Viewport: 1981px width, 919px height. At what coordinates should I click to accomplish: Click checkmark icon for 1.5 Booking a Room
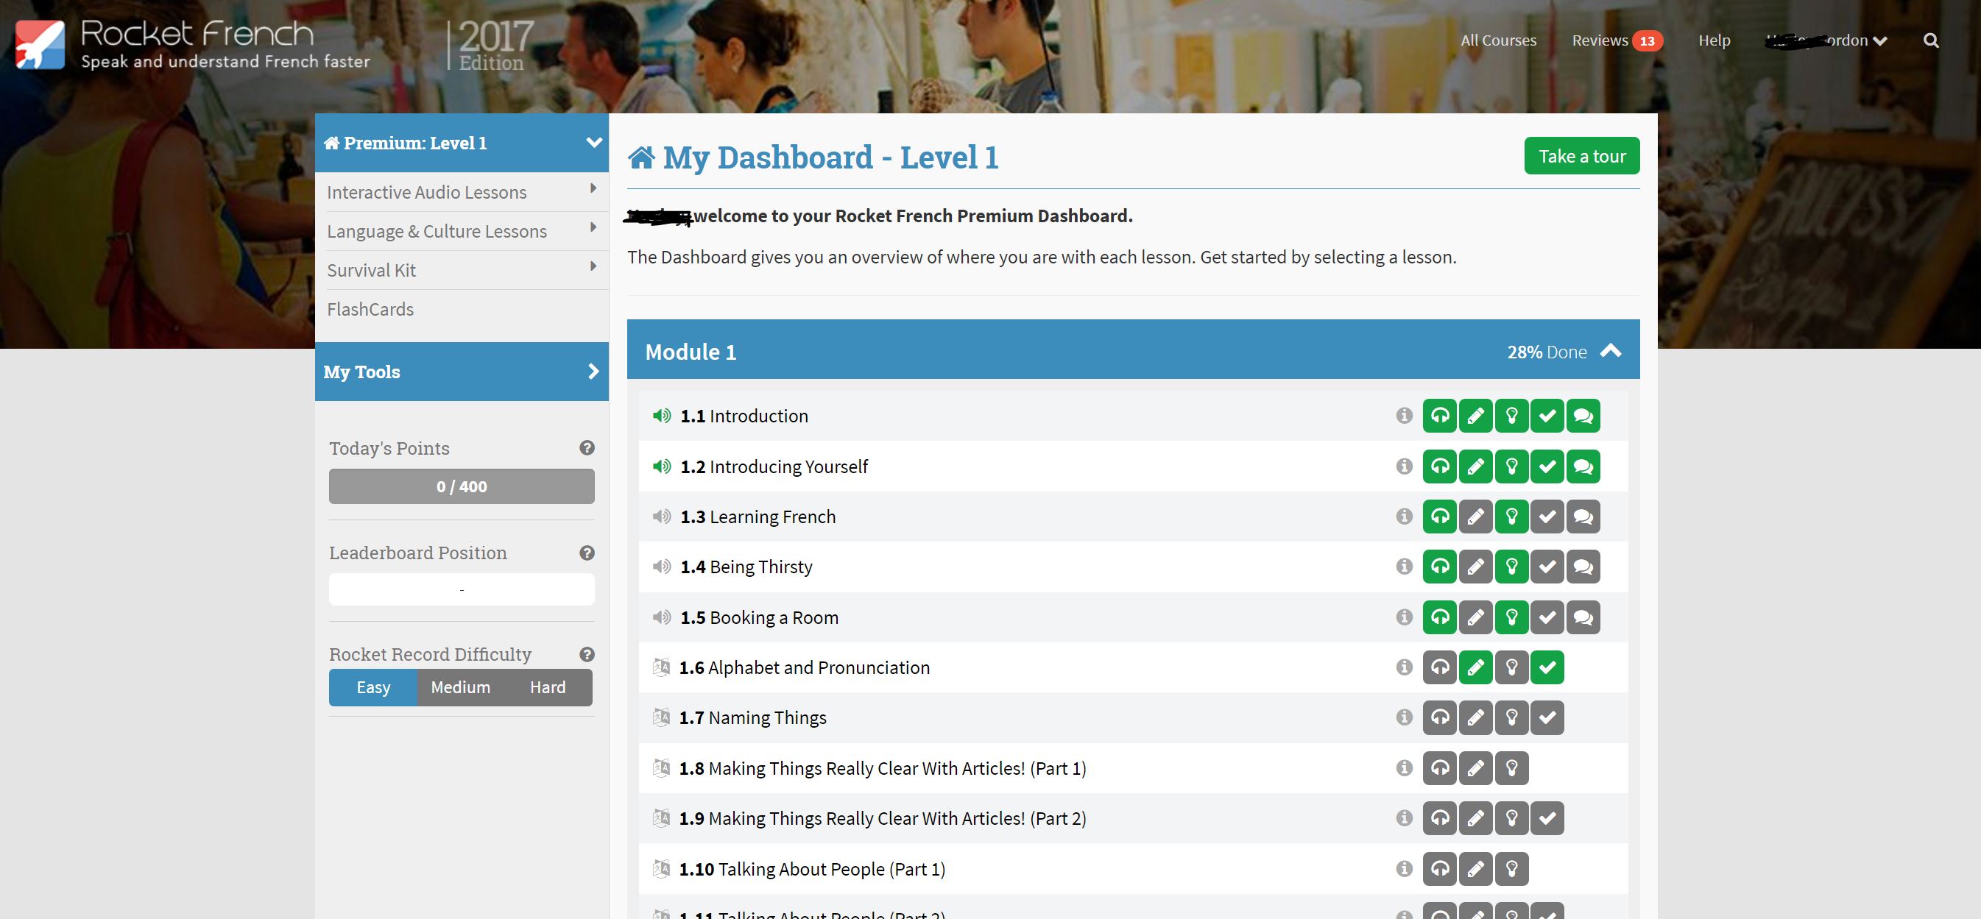tap(1547, 617)
